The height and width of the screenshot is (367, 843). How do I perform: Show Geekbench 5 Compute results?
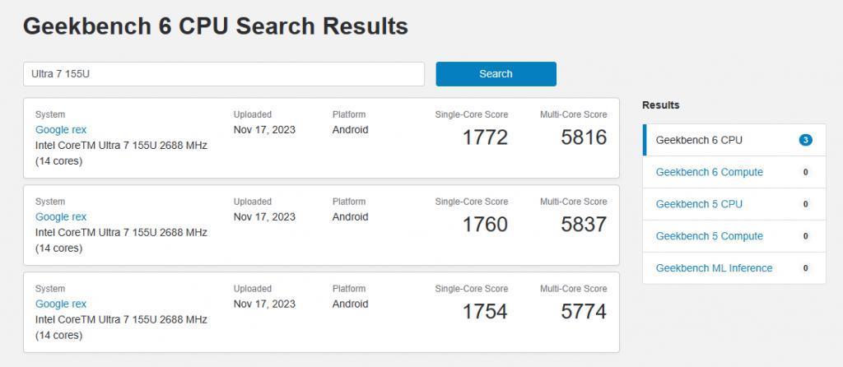(709, 236)
